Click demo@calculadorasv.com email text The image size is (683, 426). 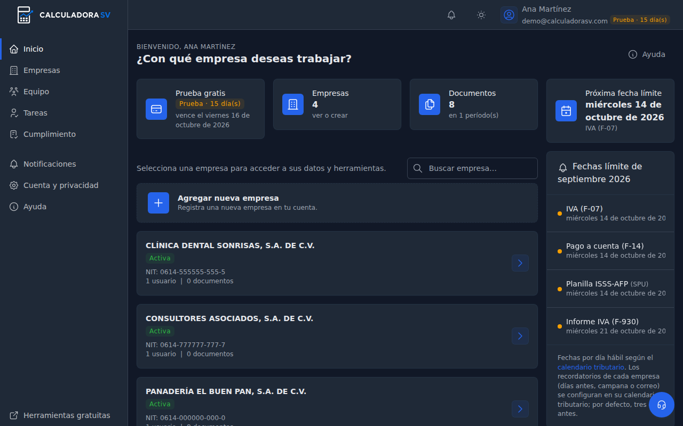[x=565, y=21]
